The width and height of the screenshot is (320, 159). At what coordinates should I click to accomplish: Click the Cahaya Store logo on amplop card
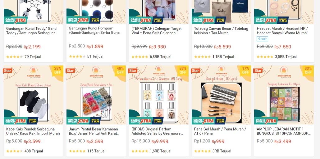click(x=284, y=72)
